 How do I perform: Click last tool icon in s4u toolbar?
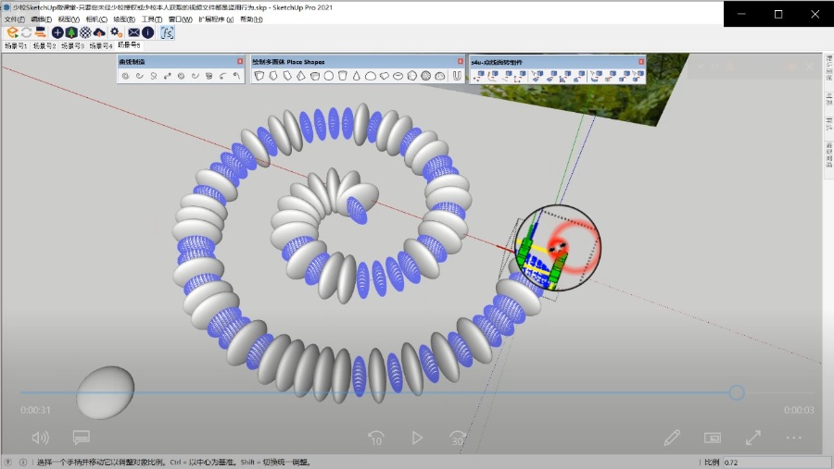(638, 77)
